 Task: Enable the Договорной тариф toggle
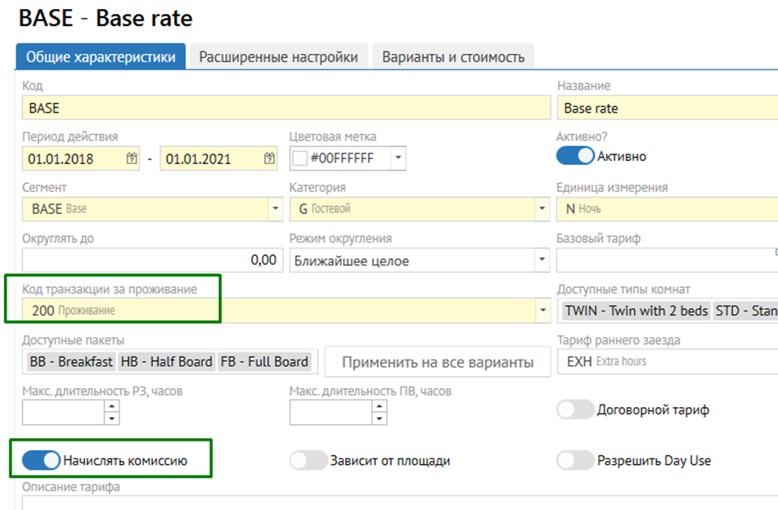click(x=574, y=410)
